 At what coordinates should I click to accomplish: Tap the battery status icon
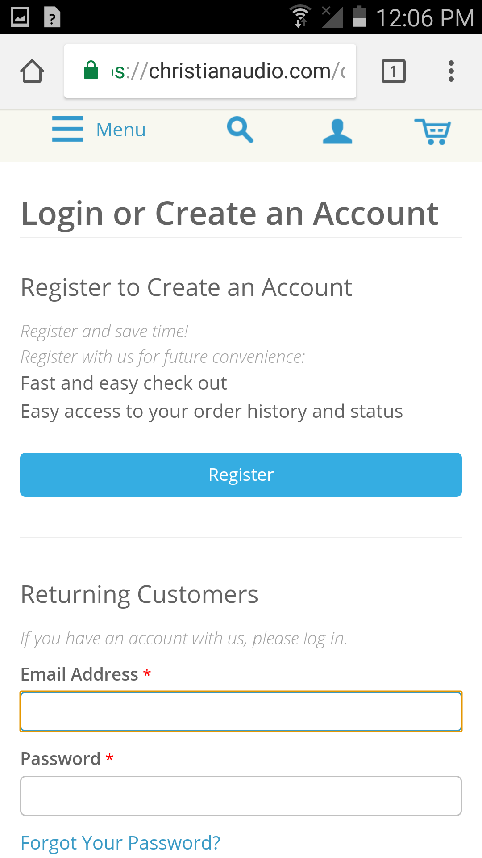[359, 17]
